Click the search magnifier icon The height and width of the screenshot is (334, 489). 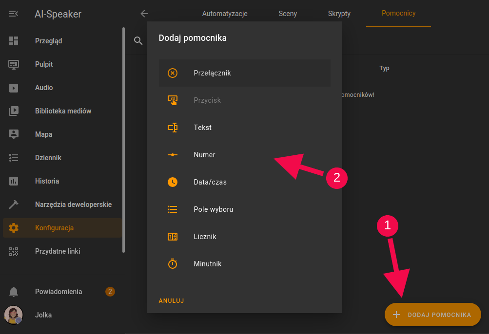(138, 40)
